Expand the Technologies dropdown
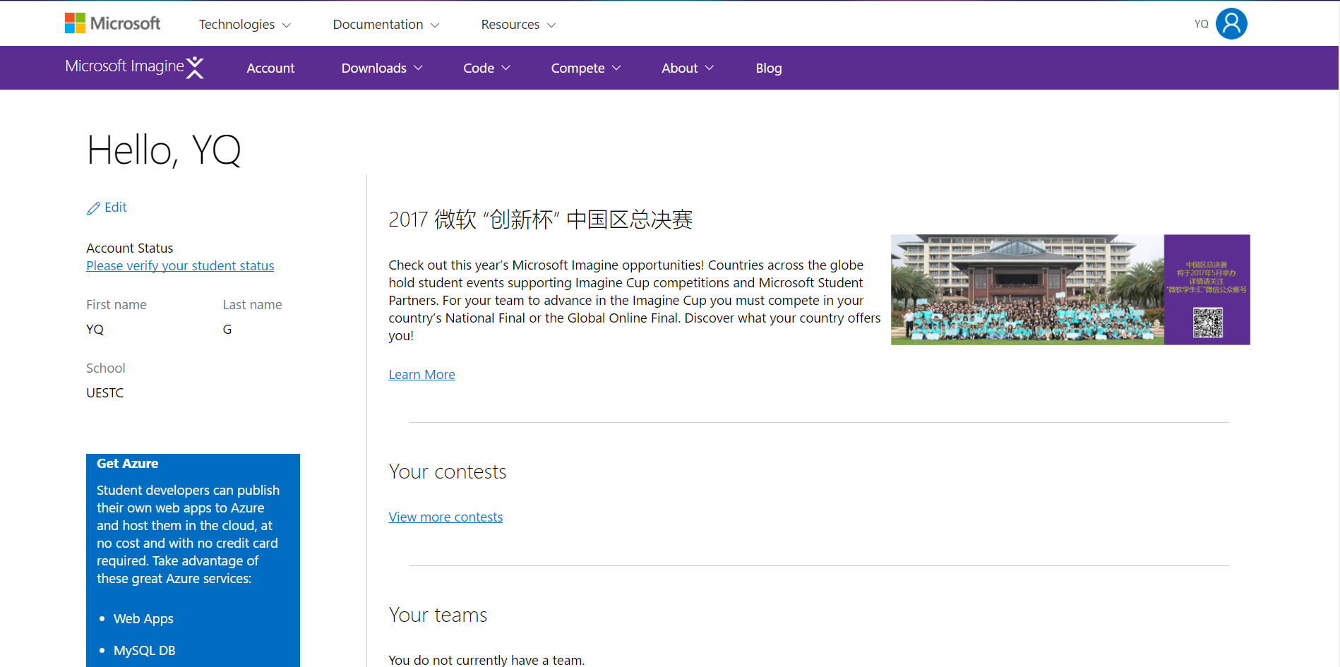This screenshot has width=1340, height=667. [x=244, y=25]
